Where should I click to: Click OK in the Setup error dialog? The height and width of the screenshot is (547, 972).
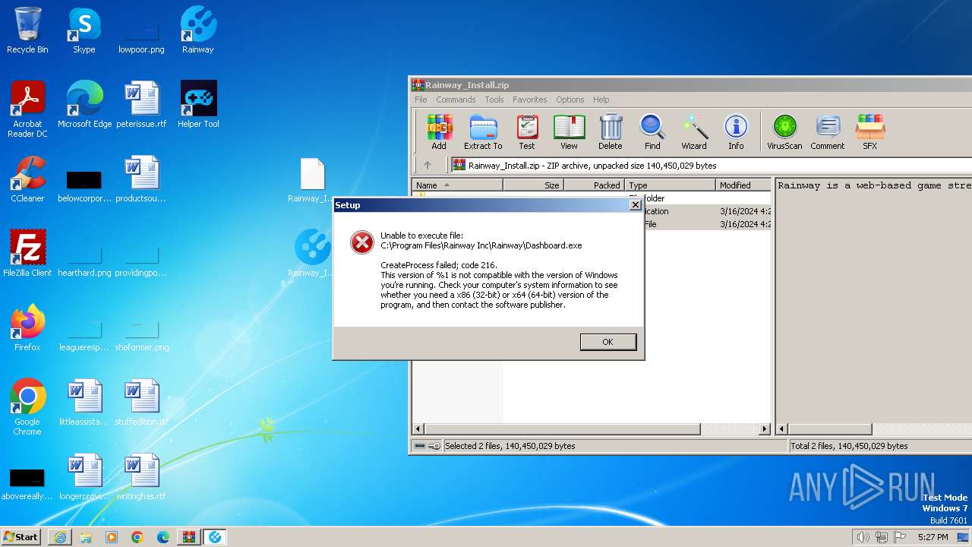click(x=608, y=342)
